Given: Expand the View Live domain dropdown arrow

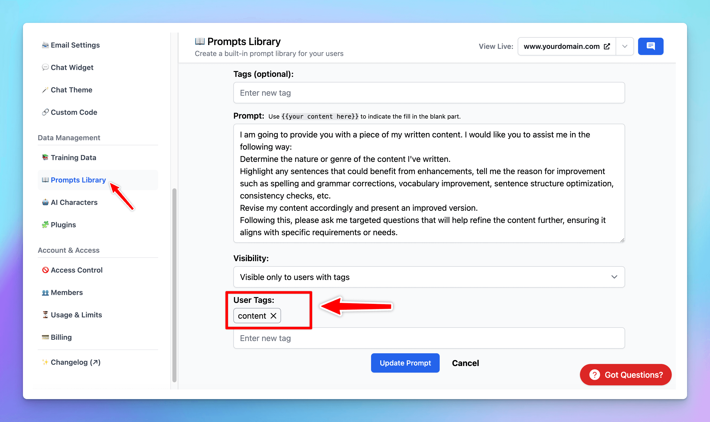Looking at the screenshot, I should tap(625, 46).
